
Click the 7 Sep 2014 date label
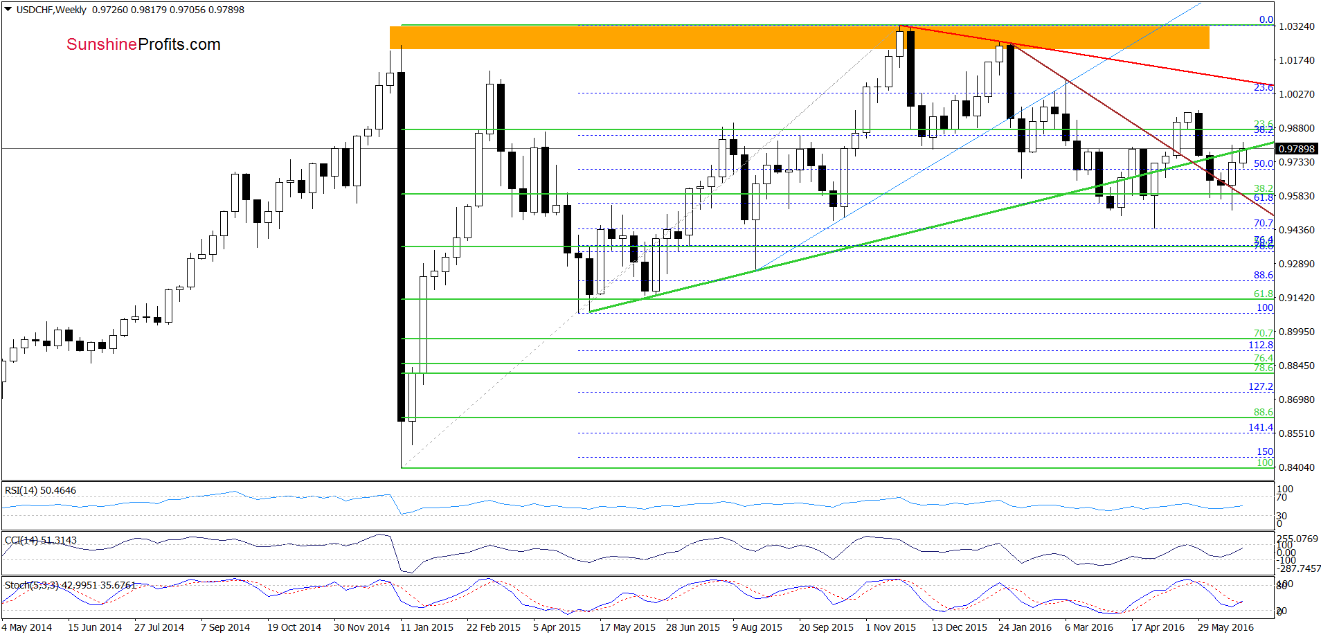click(x=225, y=627)
